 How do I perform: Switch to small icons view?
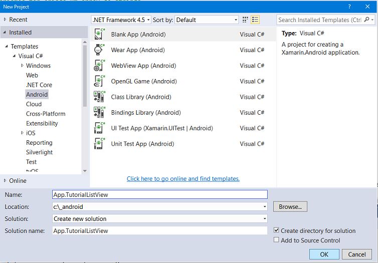pos(245,20)
